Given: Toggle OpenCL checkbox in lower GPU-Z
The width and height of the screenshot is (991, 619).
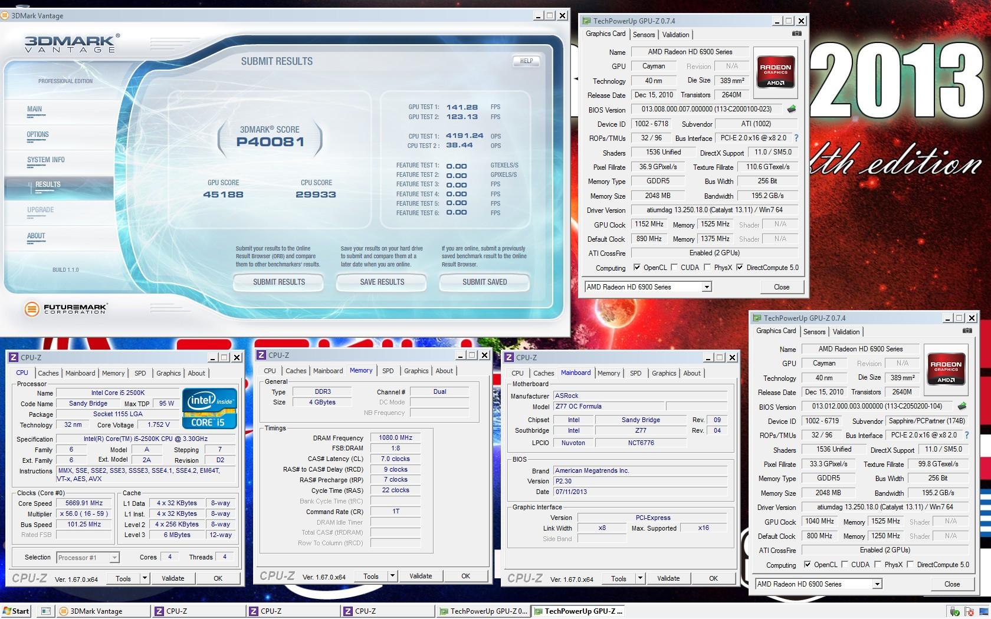Looking at the screenshot, I should point(807,565).
